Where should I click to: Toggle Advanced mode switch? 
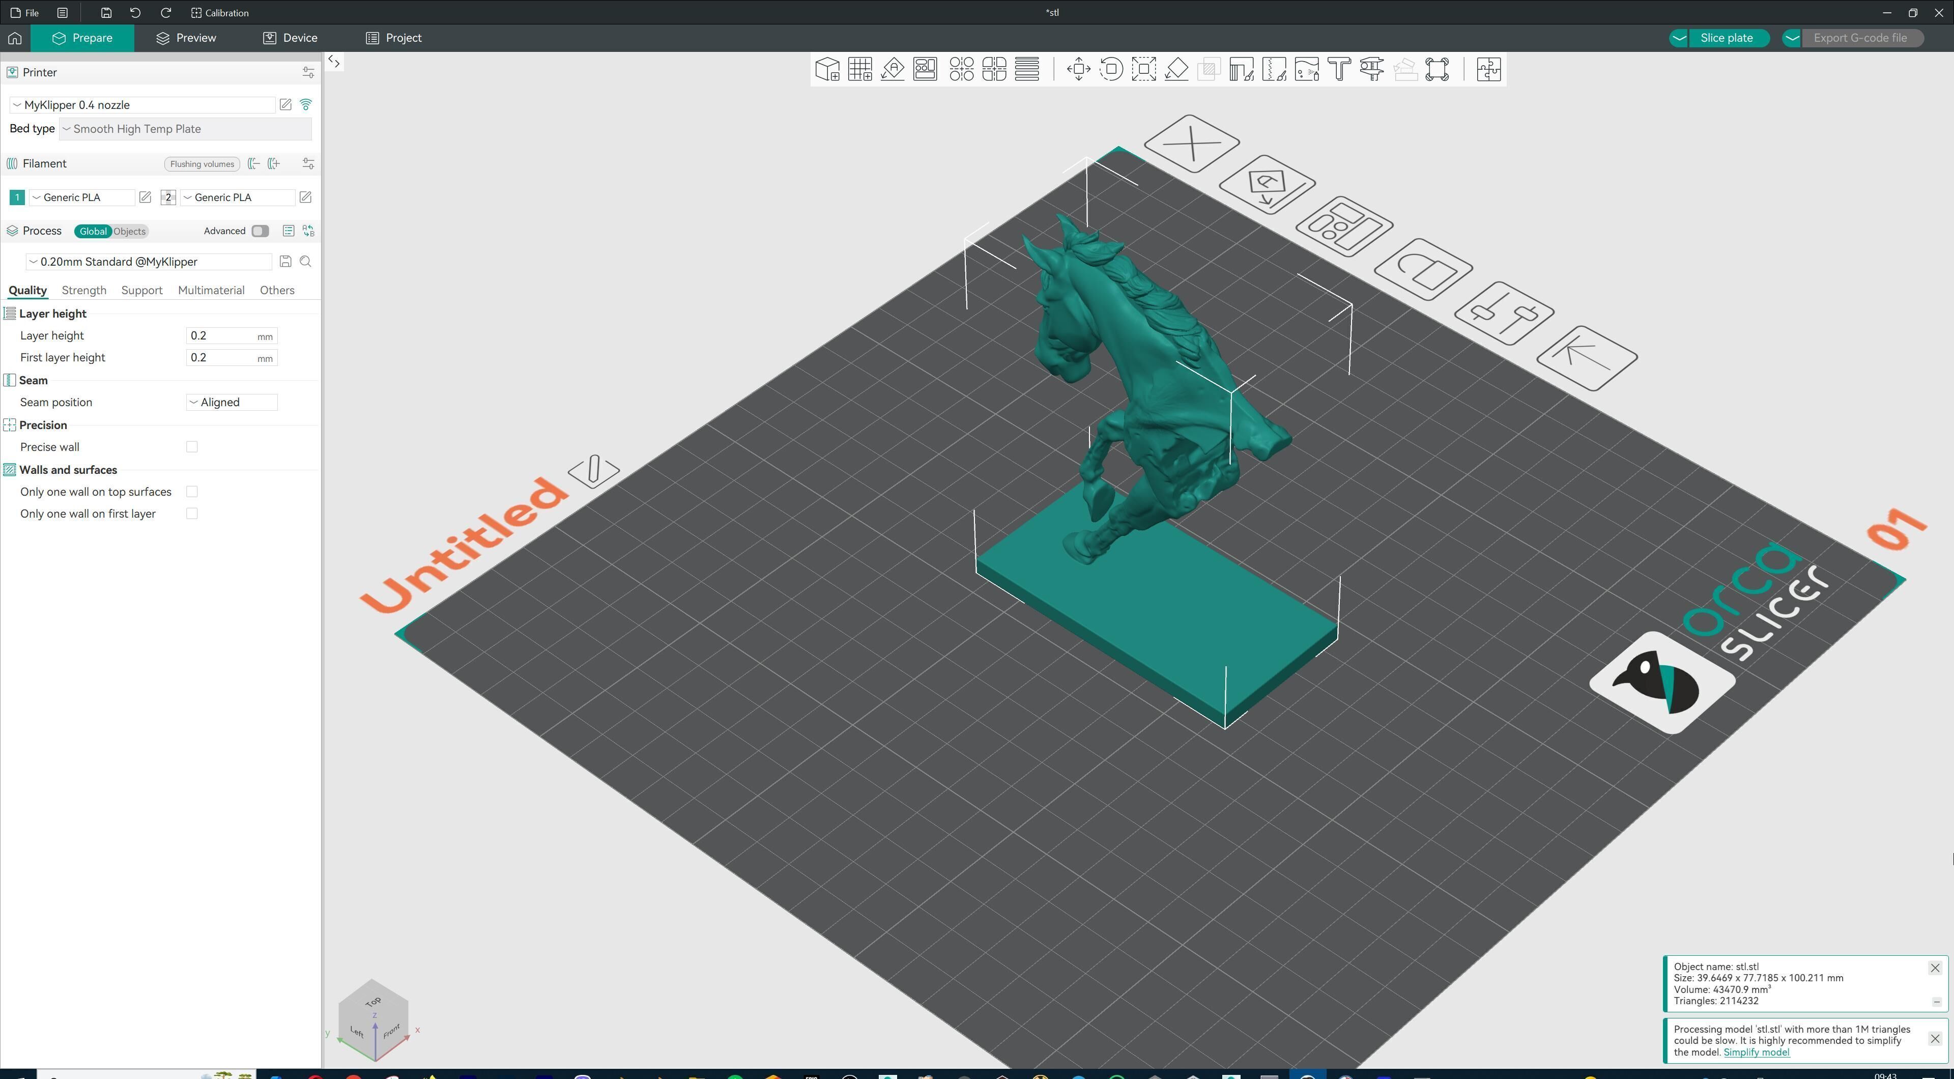[260, 231]
